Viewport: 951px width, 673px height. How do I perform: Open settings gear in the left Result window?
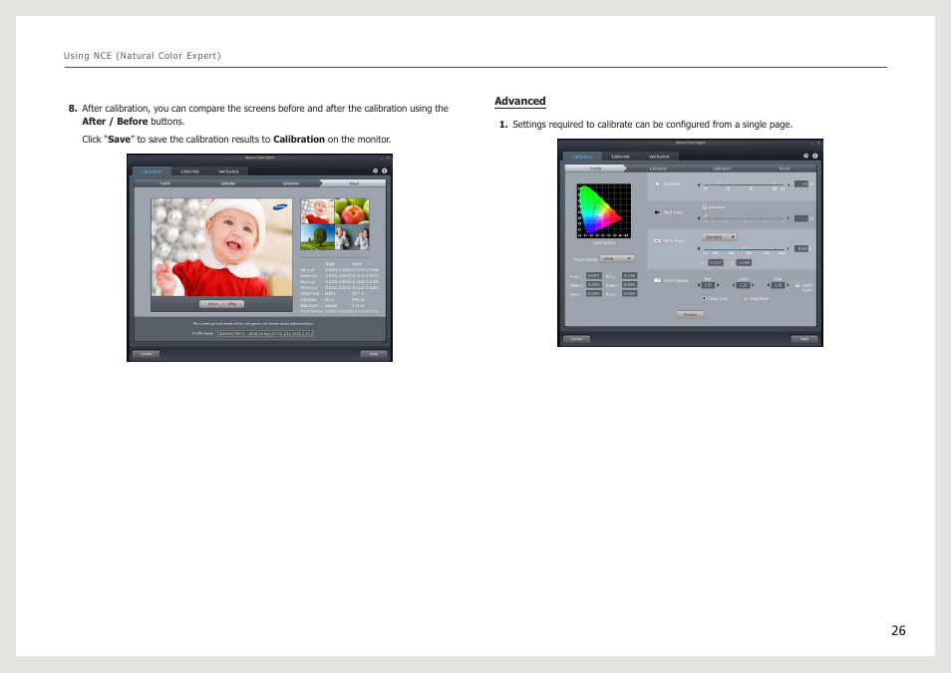point(375,171)
